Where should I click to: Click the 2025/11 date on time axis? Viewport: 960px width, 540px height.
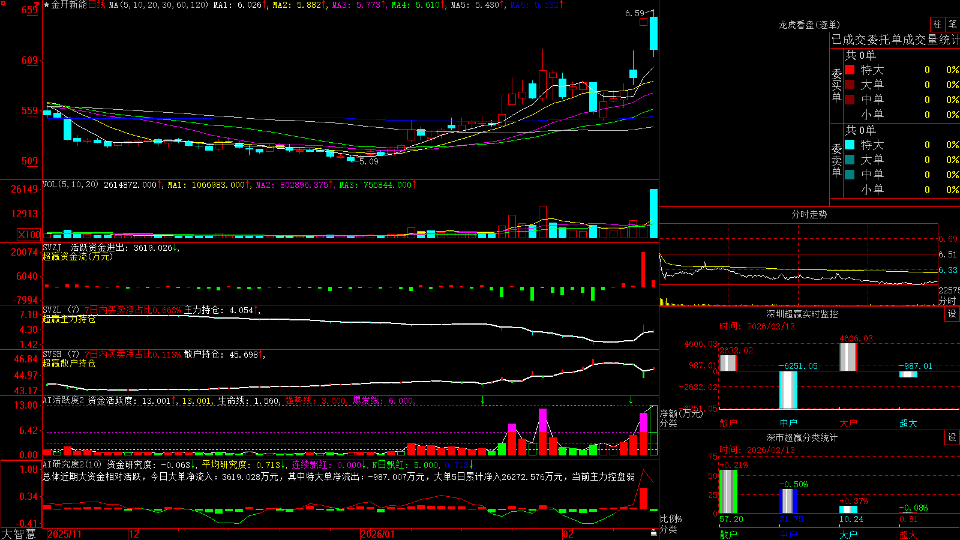point(64,533)
